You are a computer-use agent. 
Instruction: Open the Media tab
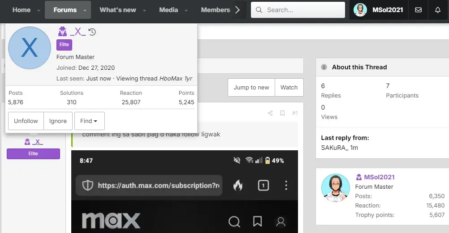(x=168, y=10)
